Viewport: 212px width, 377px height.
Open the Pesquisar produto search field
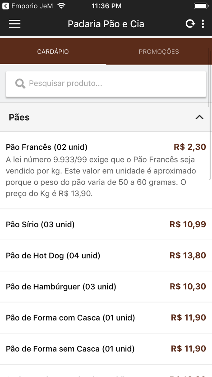pyautogui.click(x=106, y=83)
